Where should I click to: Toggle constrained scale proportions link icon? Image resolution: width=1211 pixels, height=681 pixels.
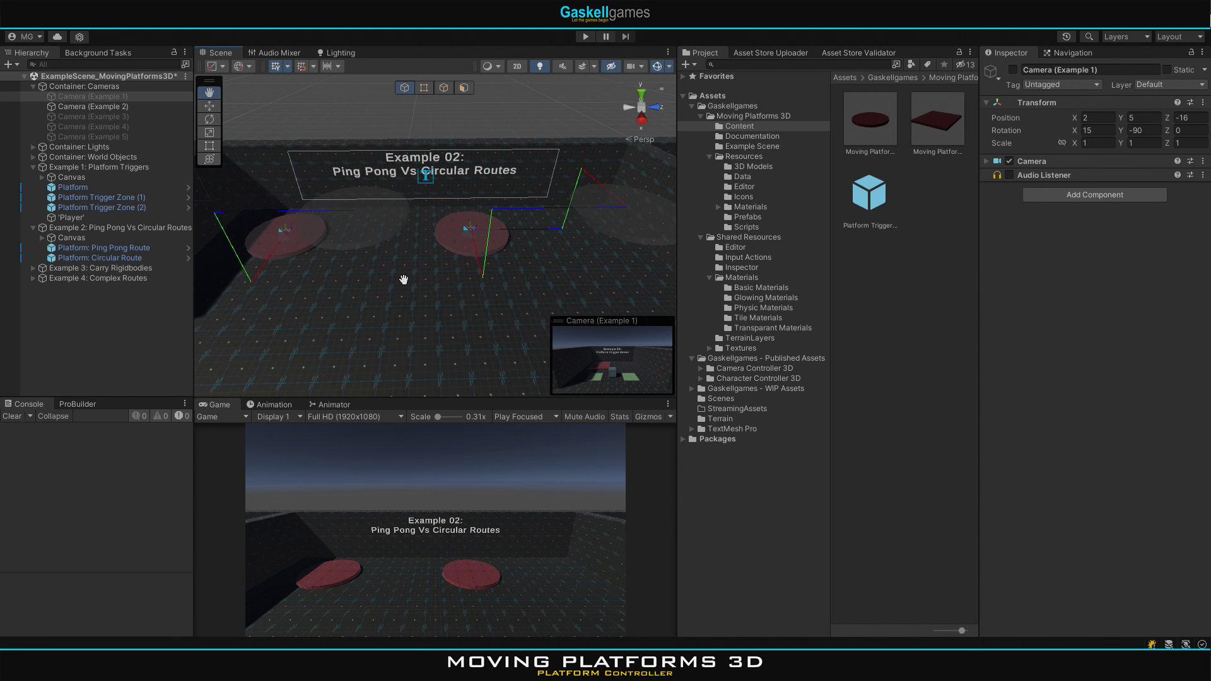coord(1062,143)
